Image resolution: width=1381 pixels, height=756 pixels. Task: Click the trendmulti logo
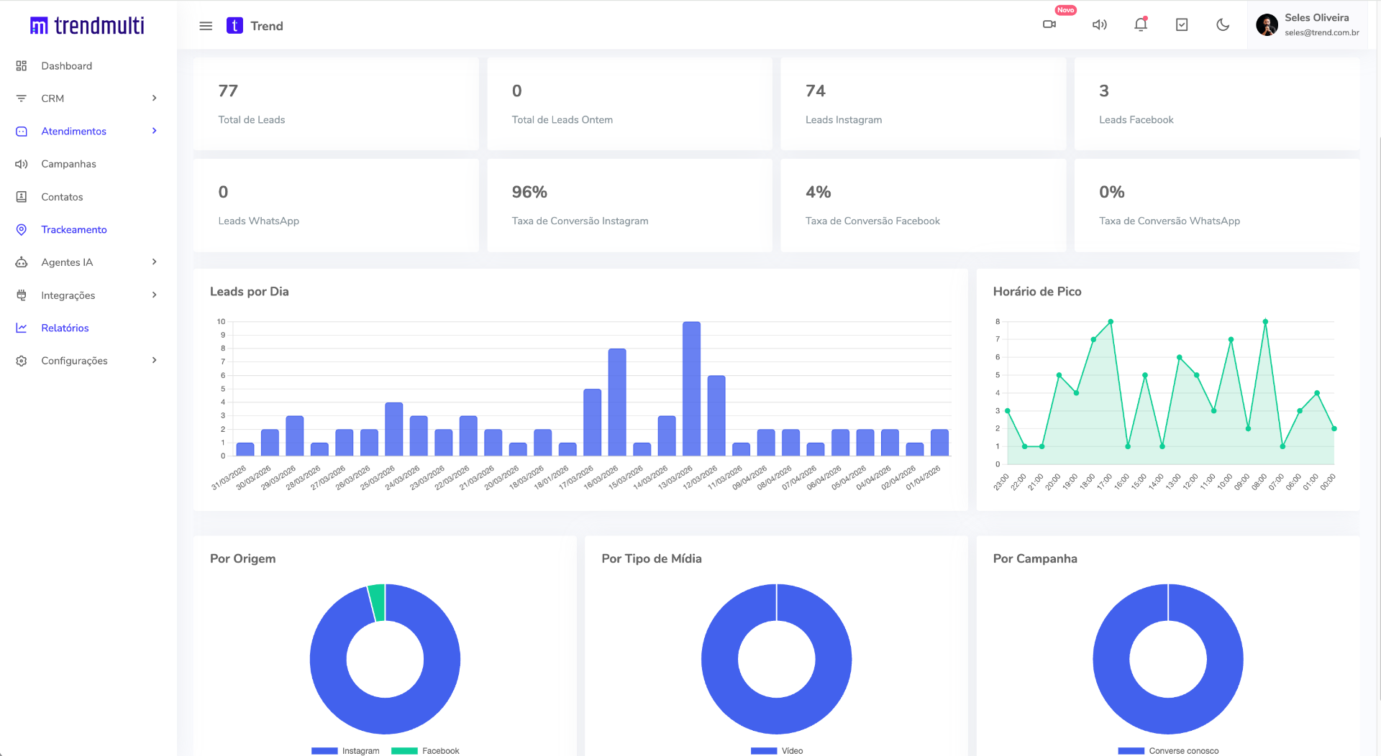pos(87,26)
